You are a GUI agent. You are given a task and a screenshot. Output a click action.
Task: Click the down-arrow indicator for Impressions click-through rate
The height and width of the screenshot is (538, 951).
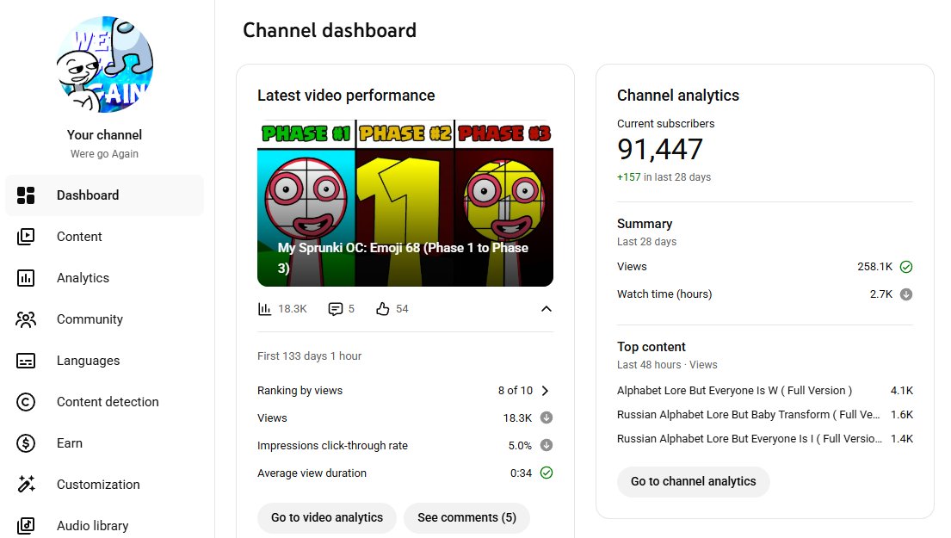click(x=547, y=445)
